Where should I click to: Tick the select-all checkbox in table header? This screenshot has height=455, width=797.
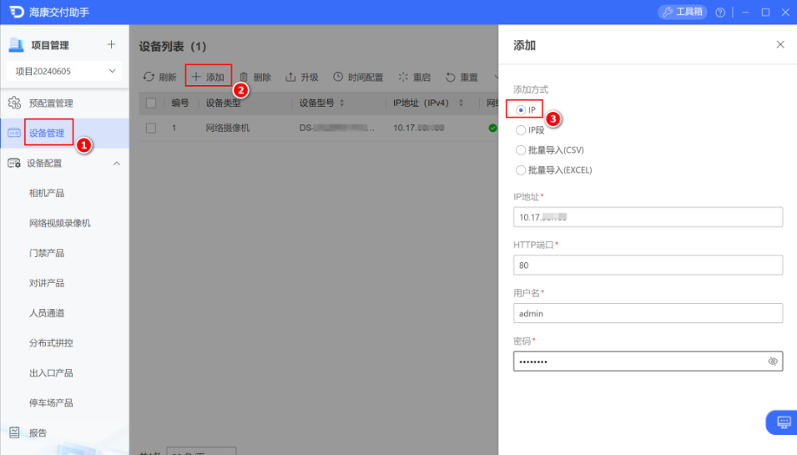click(151, 104)
